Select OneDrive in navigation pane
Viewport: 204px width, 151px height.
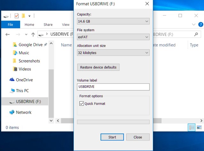(x=24, y=80)
